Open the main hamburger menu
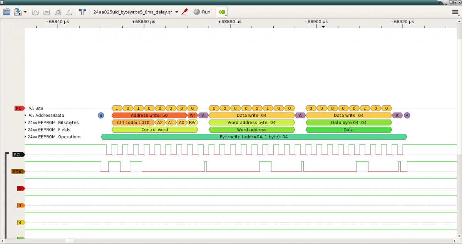The width and height of the screenshot is (462, 244). pos(455,12)
